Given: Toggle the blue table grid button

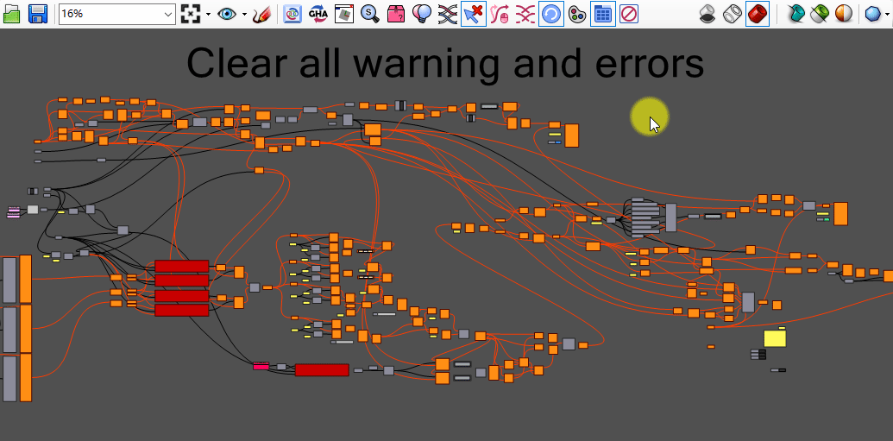Looking at the screenshot, I should [x=602, y=14].
